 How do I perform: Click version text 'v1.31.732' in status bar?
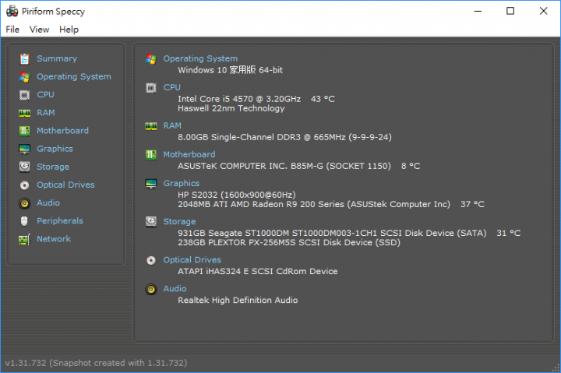coord(26,363)
